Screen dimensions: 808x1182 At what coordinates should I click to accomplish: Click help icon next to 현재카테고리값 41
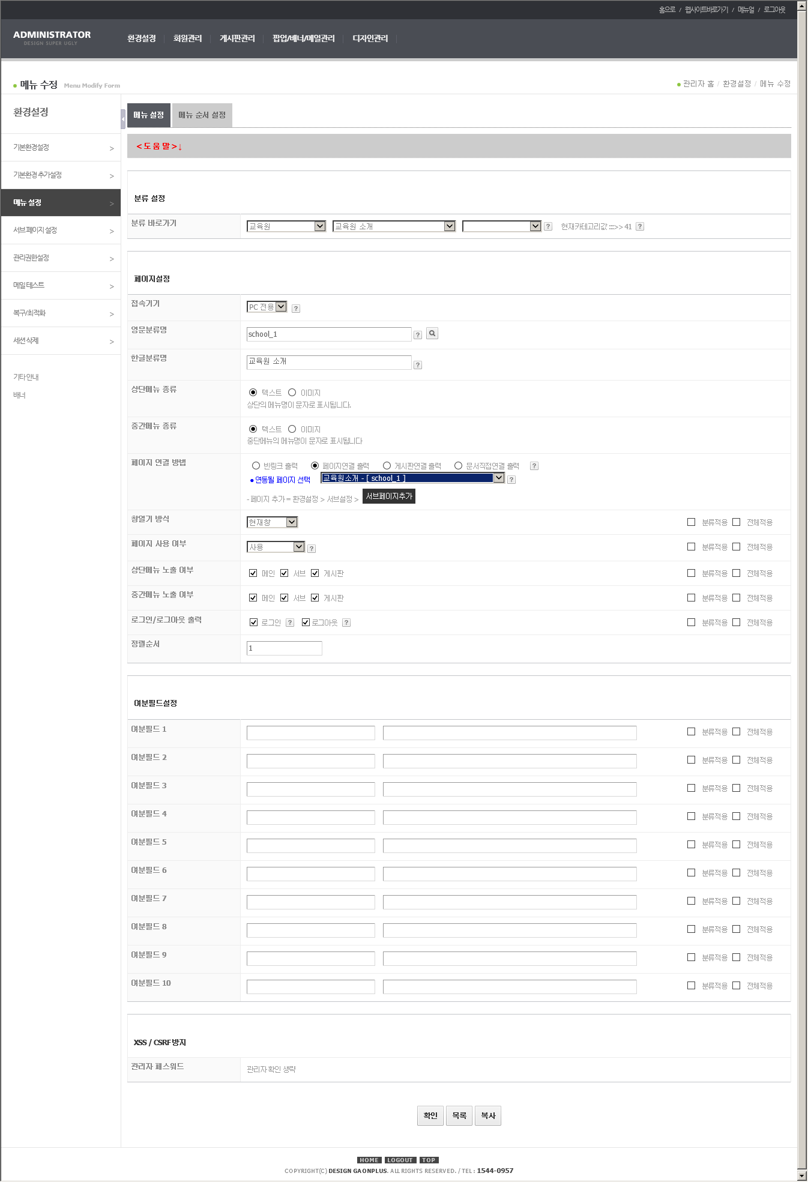coord(640,227)
